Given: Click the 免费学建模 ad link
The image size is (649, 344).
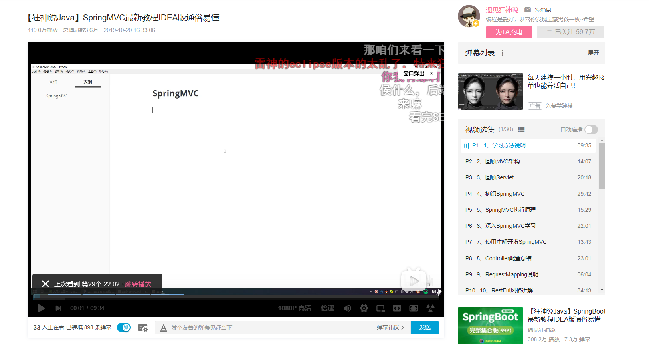Looking at the screenshot, I should pyautogui.click(x=559, y=106).
